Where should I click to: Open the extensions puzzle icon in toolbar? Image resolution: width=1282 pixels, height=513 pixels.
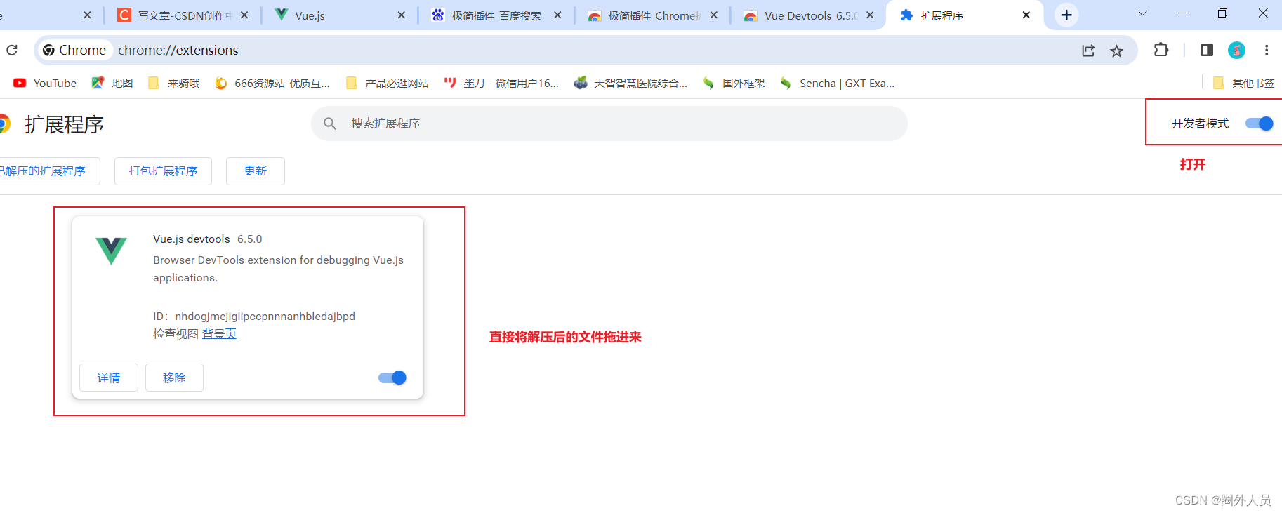[x=1161, y=50]
